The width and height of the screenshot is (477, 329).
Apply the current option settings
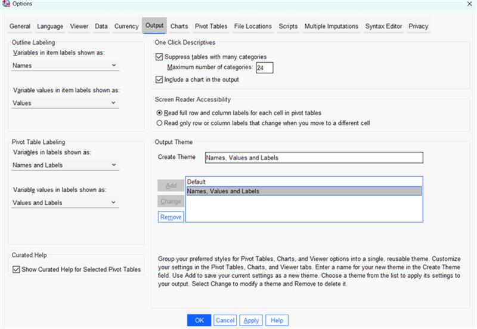pyautogui.click(x=251, y=320)
